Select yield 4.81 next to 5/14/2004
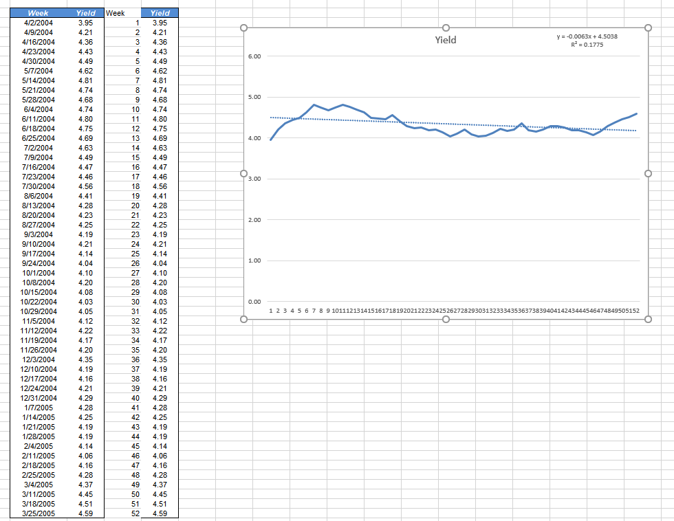 [x=85, y=80]
